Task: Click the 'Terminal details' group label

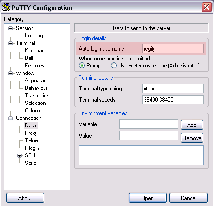Action: click(x=96, y=78)
